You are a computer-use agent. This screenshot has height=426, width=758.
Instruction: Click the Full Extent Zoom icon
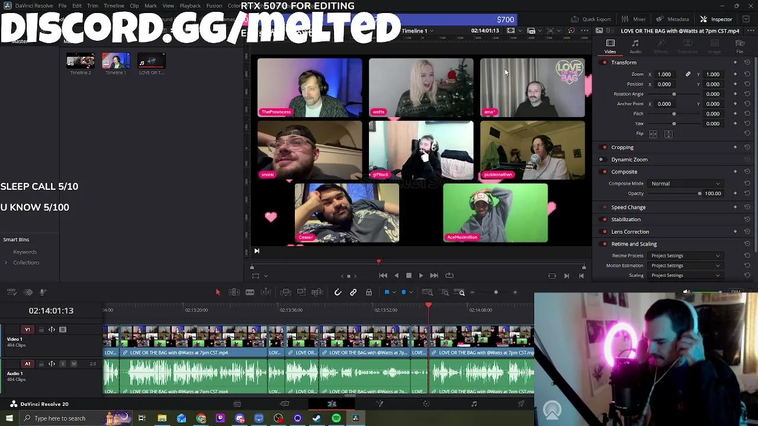[x=428, y=292]
